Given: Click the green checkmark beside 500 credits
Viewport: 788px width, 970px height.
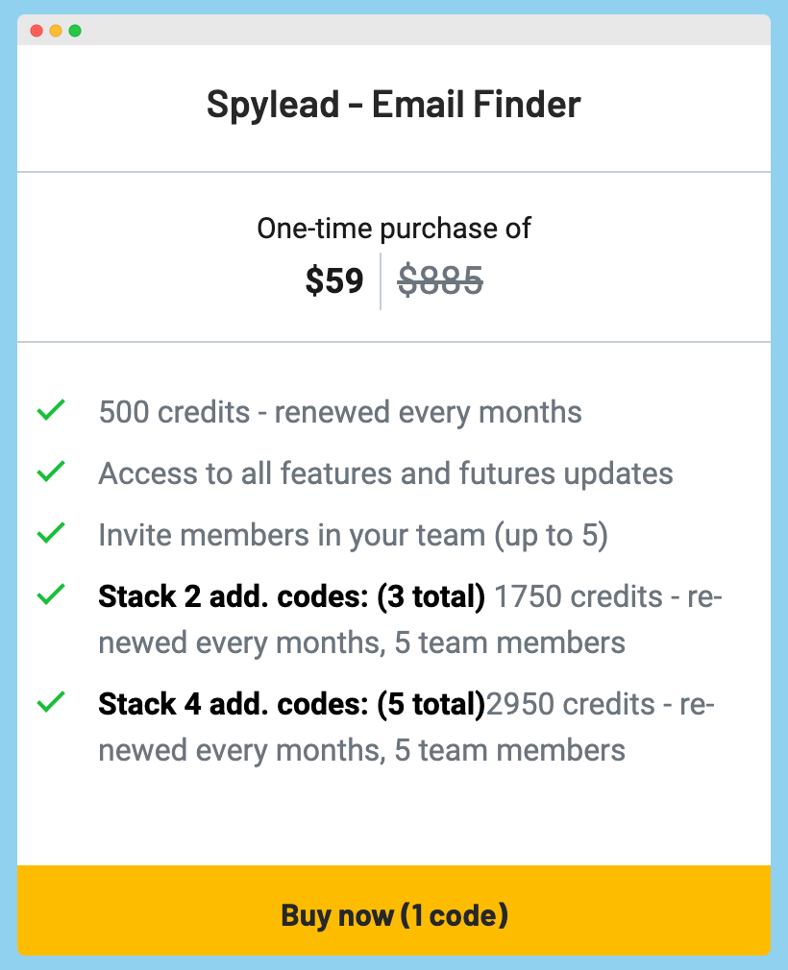Looking at the screenshot, I should click(x=51, y=410).
